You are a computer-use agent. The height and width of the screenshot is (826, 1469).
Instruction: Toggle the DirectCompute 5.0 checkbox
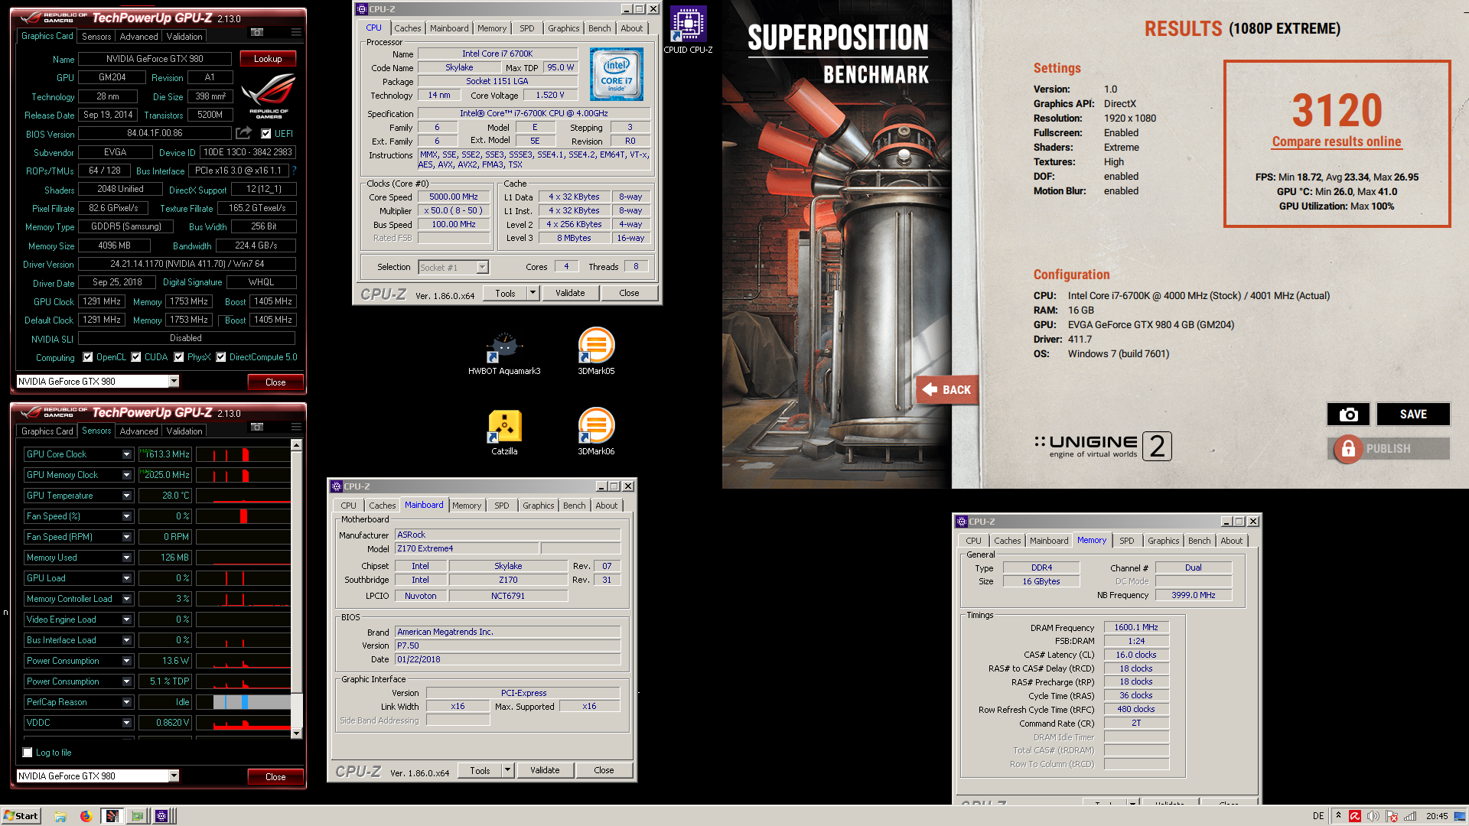(221, 357)
